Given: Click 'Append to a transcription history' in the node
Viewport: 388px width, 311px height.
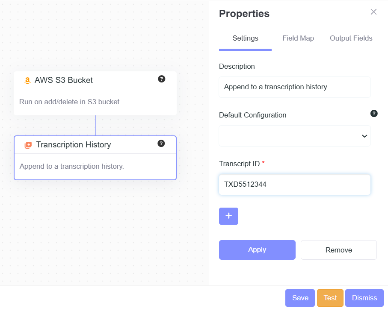Looking at the screenshot, I should click(x=72, y=167).
